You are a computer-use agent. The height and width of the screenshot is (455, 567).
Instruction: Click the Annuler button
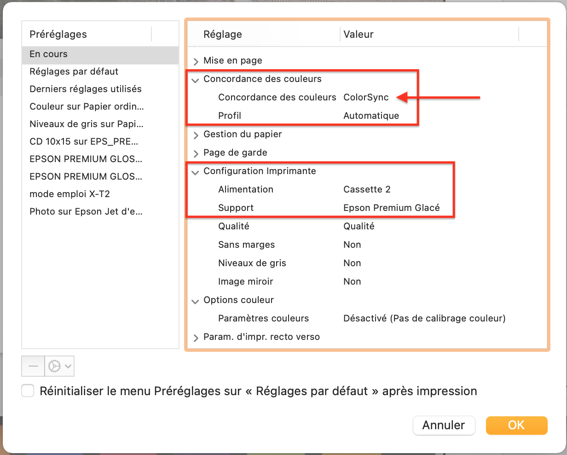point(444,425)
